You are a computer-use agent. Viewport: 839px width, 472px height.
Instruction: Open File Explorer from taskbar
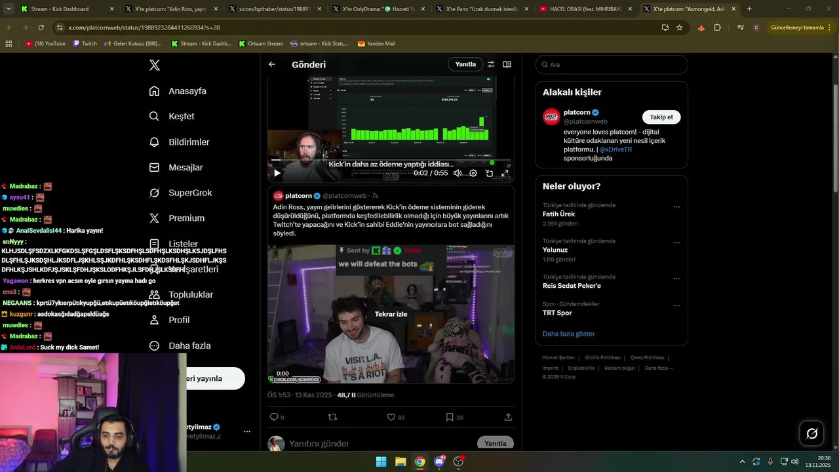point(400,462)
